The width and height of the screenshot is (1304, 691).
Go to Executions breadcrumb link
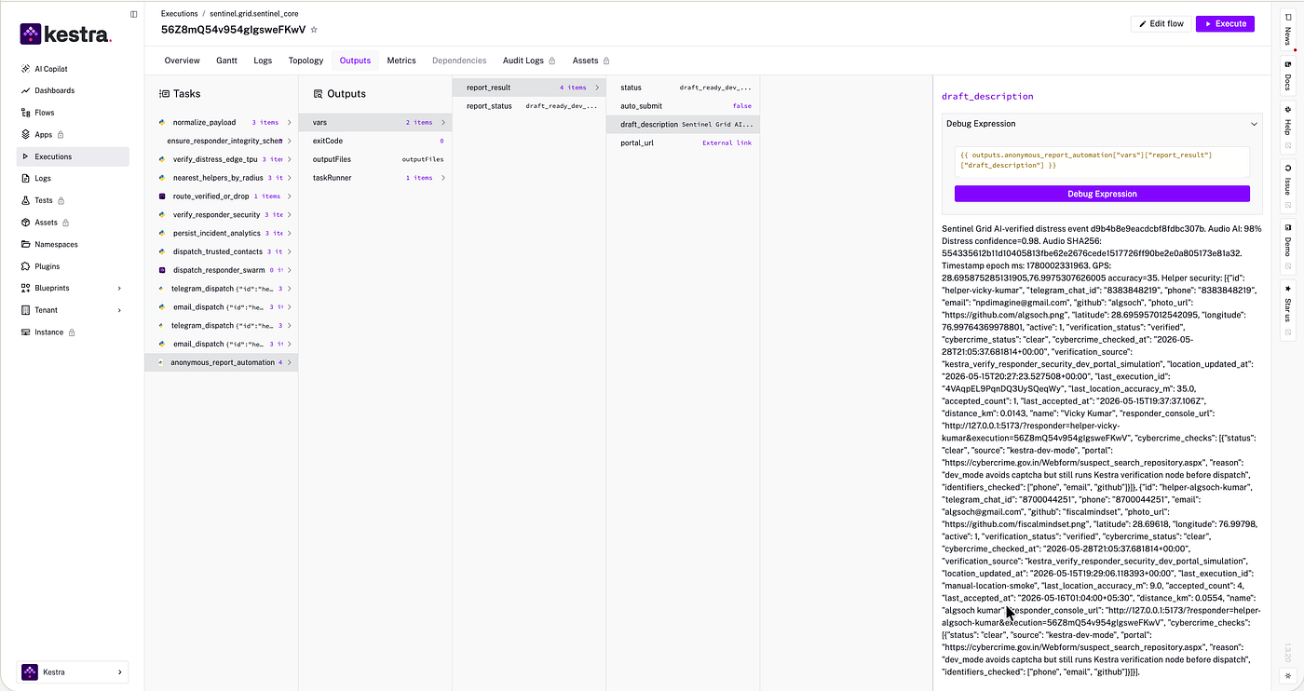(181, 14)
